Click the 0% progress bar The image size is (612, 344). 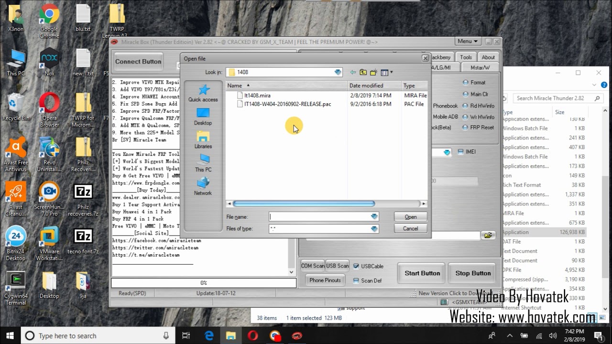[x=204, y=283]
